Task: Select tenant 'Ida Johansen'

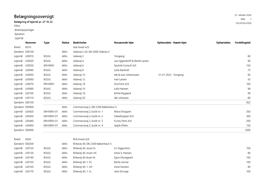Action: pos(121,98)
